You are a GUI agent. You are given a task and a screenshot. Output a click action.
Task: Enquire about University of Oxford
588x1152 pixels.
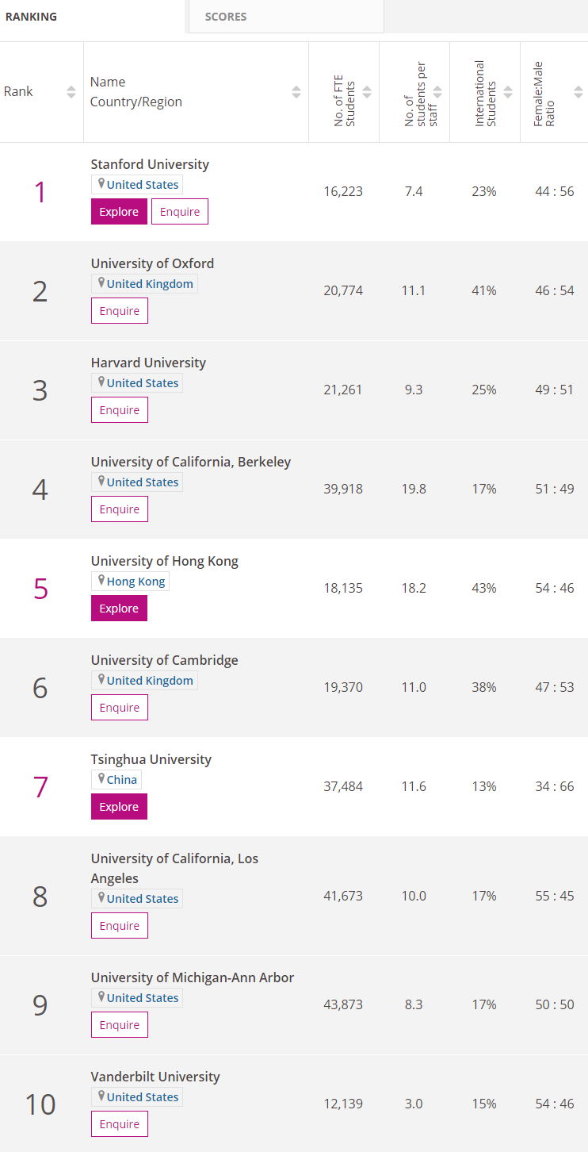tap(120, 311)
